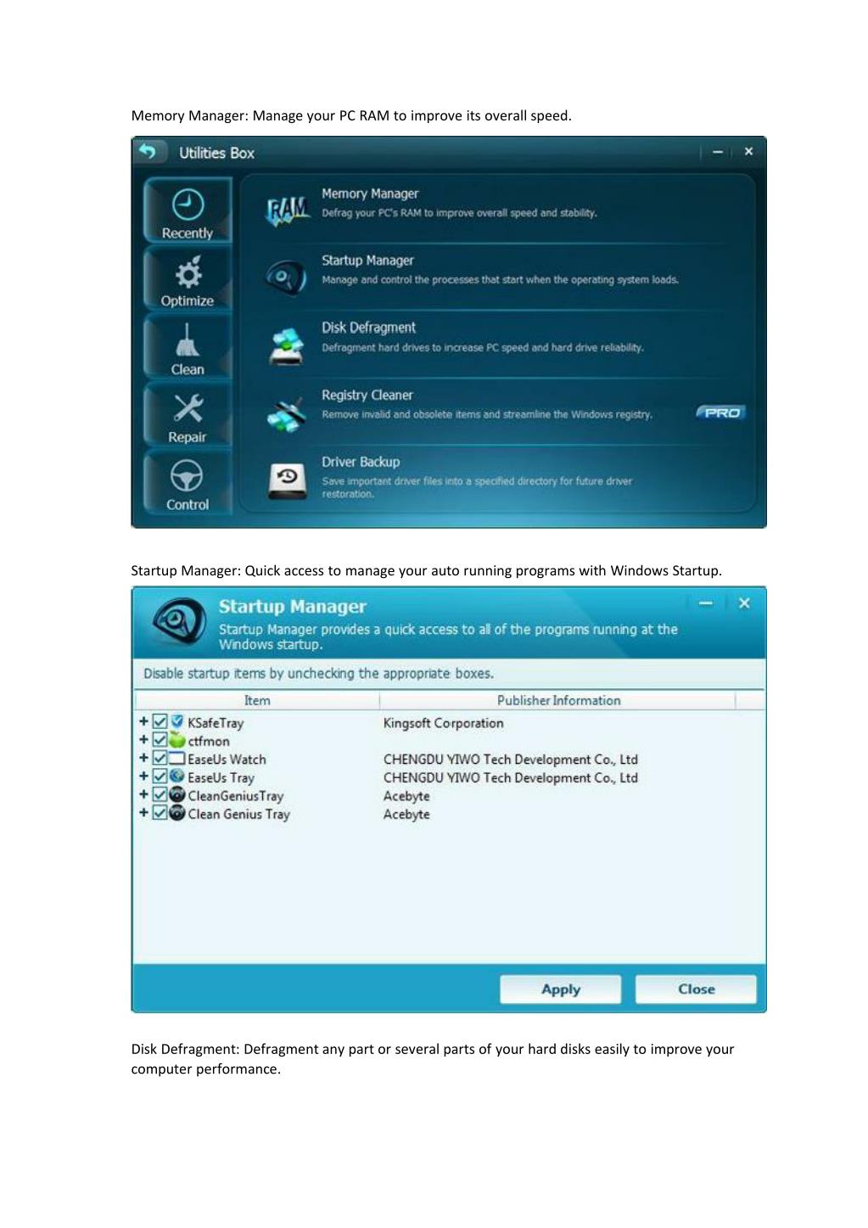Open Driver Backup utility
The image size is (868, 1228).
pyautogui.click(x=497, y=479)
